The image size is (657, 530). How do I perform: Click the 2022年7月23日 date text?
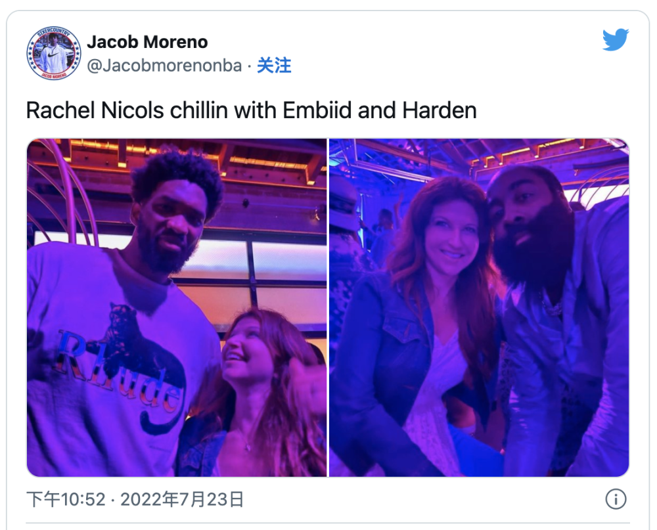click(x=182, y=499)
